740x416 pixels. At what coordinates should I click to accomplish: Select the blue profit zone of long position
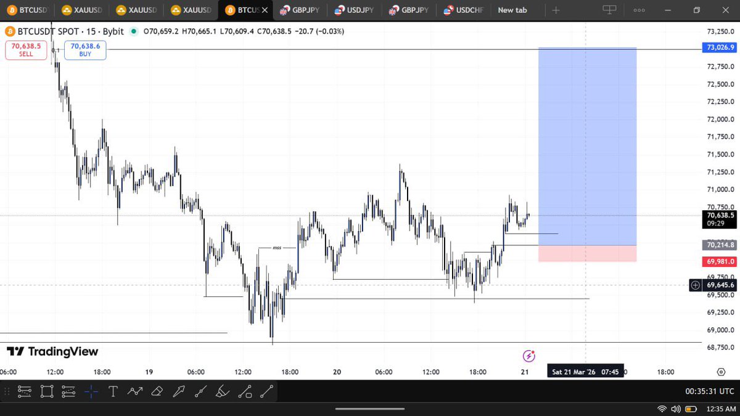point(587,147)
